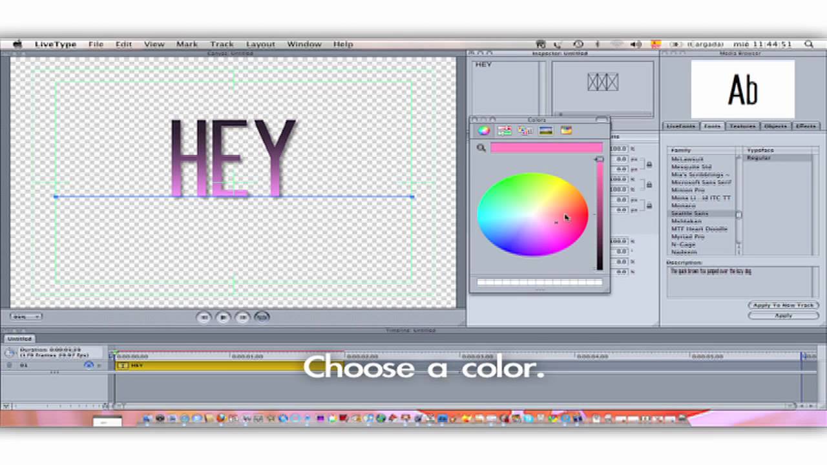The height and width of the screenshot is (465, 827).
Task: Click the timeline playhead marker
Action: point(114,355)
